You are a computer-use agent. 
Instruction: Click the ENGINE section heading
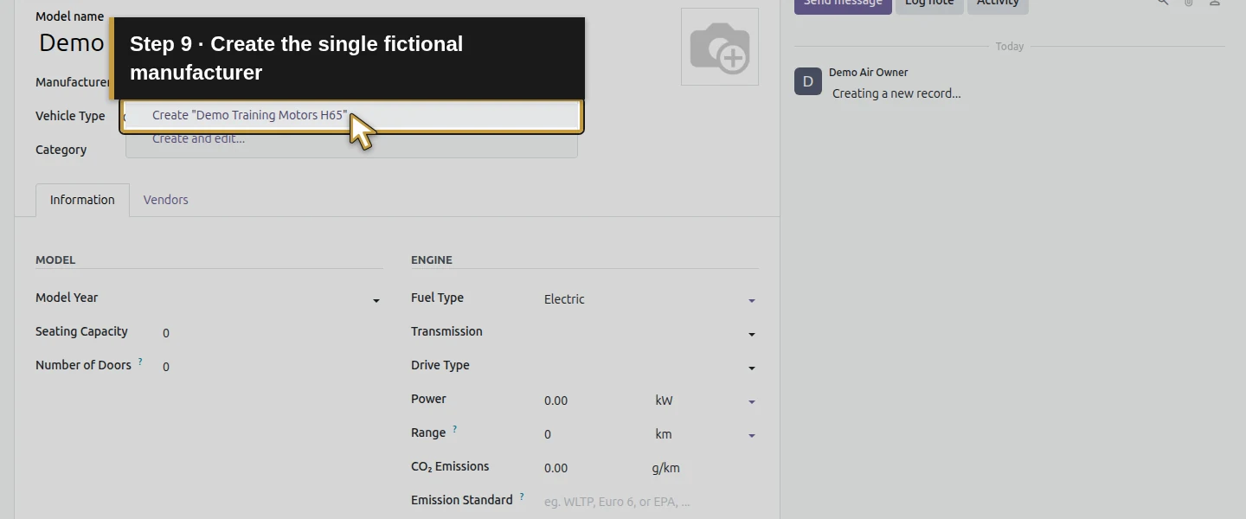pyautogui.click(x=432, y=259)
